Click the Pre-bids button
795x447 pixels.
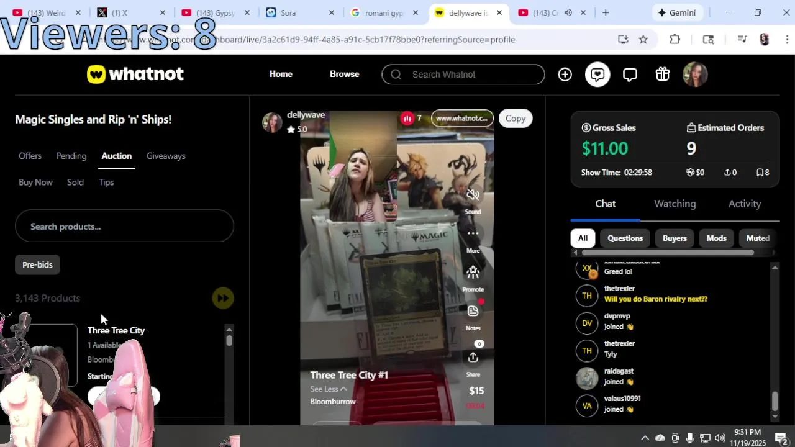point(37,264)
